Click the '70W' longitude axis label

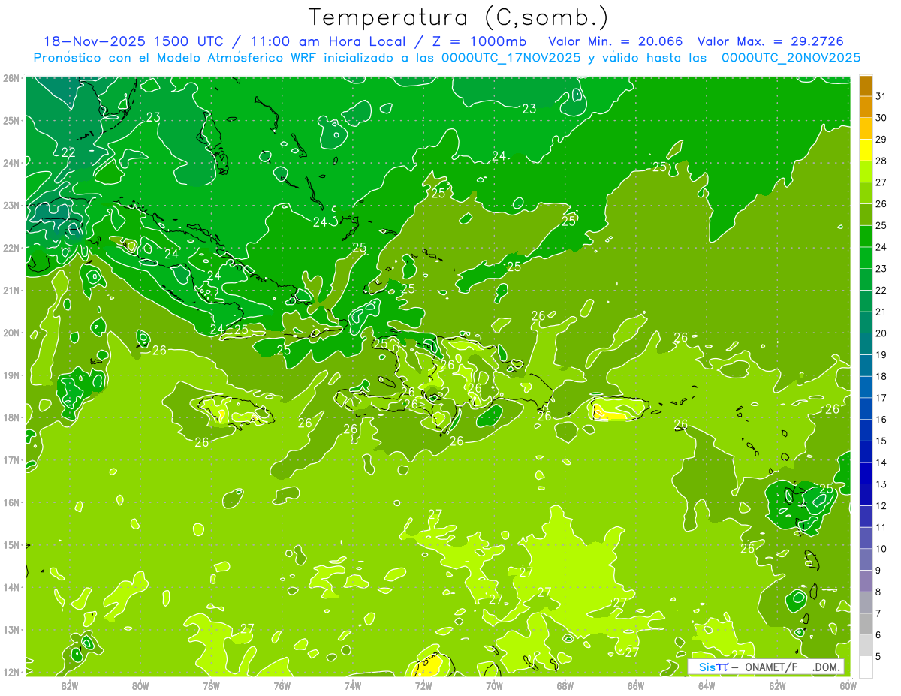click(x=494, y=685)
